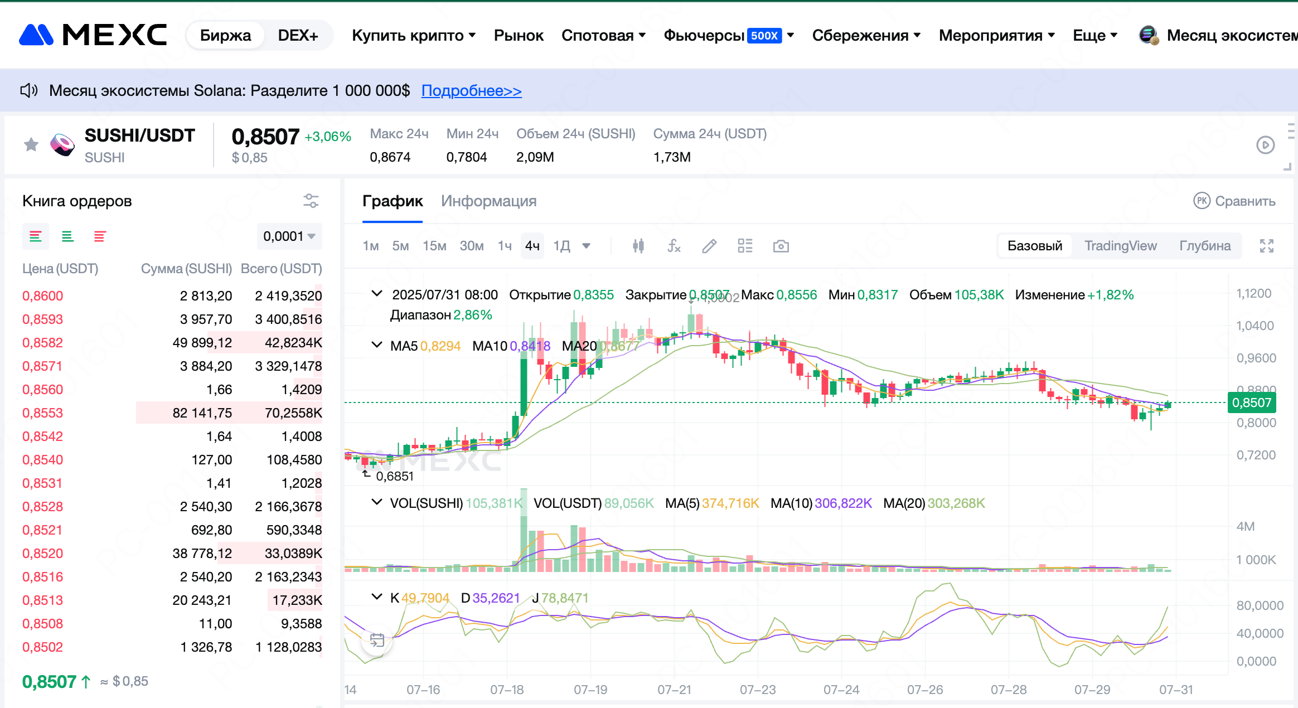Image resolution: width=1298 pixels, height=708 pixels.
Task: Open the Подробнее>> link
Action: [x=471, y=90]
